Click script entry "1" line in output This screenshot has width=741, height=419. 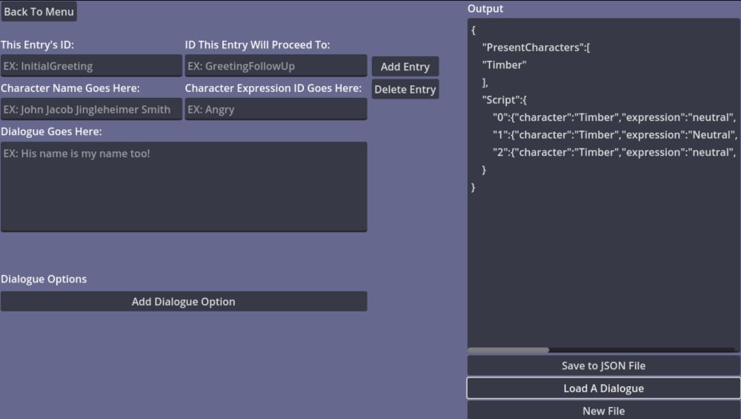[x=614, y=135]
